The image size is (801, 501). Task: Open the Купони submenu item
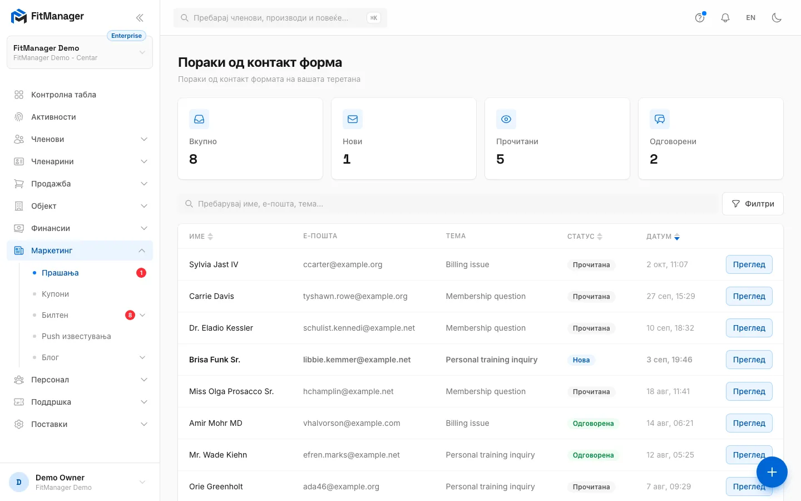(x=90, y=294)
